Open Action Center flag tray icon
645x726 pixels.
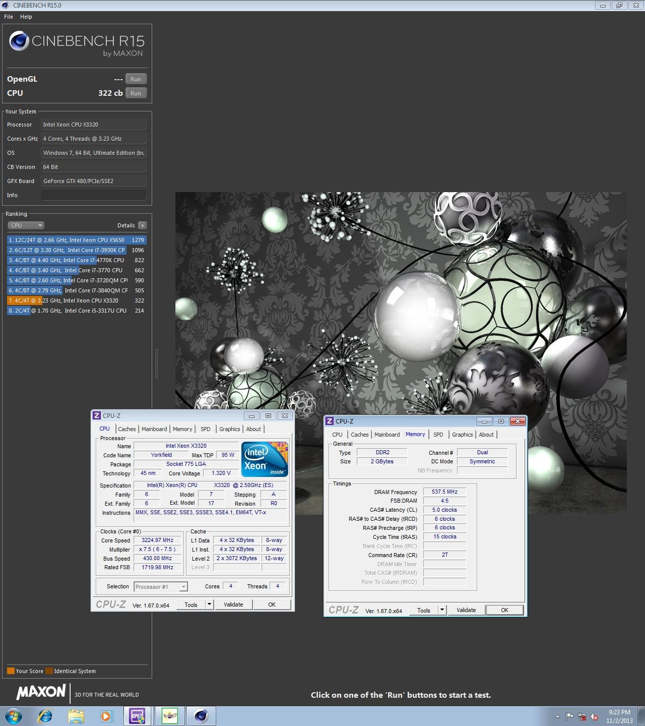point(569,716)
